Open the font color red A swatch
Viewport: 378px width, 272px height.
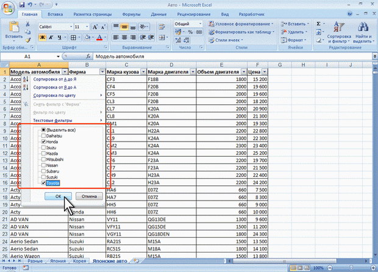(99, 37)
